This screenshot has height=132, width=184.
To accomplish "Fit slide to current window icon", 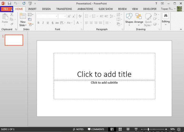I will (x=179, y=129).
